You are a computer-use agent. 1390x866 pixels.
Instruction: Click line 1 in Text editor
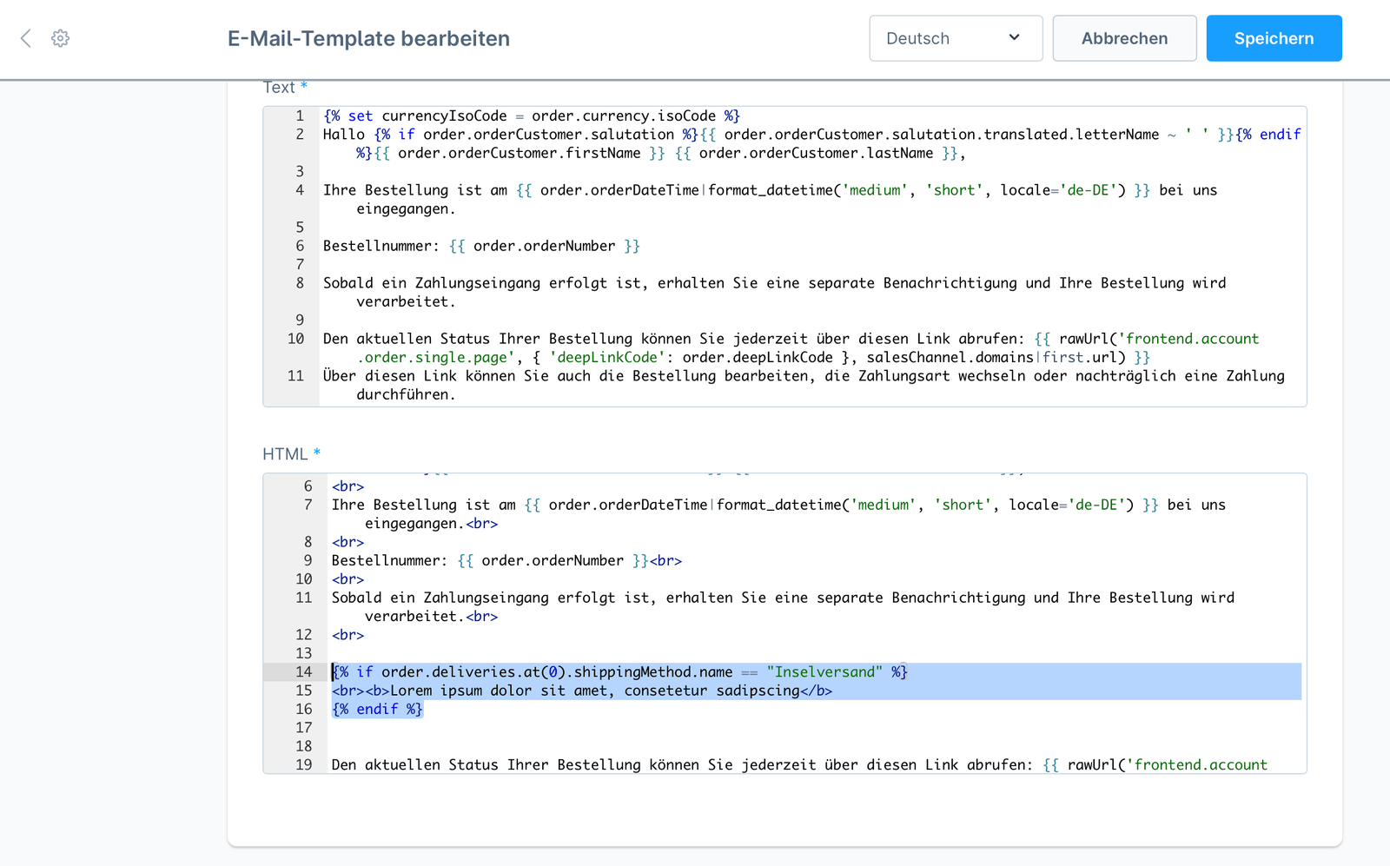[x=531, y=116]
